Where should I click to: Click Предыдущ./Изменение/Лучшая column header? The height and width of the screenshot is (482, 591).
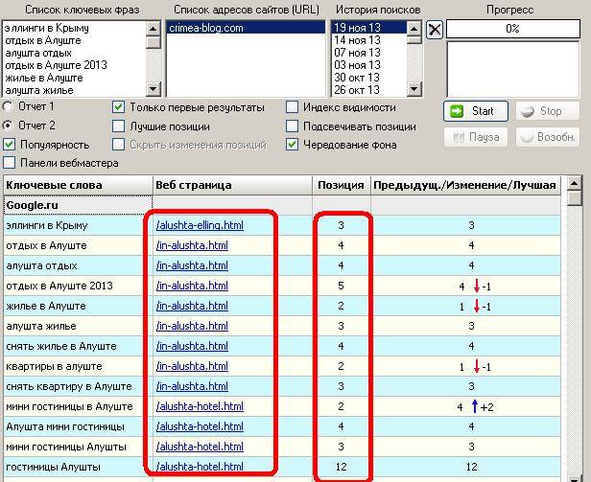click(x=466, y=185)
